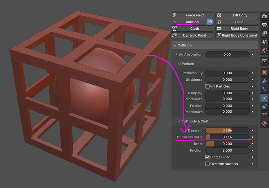Open the Collection properties tab

tap(264, 61)
